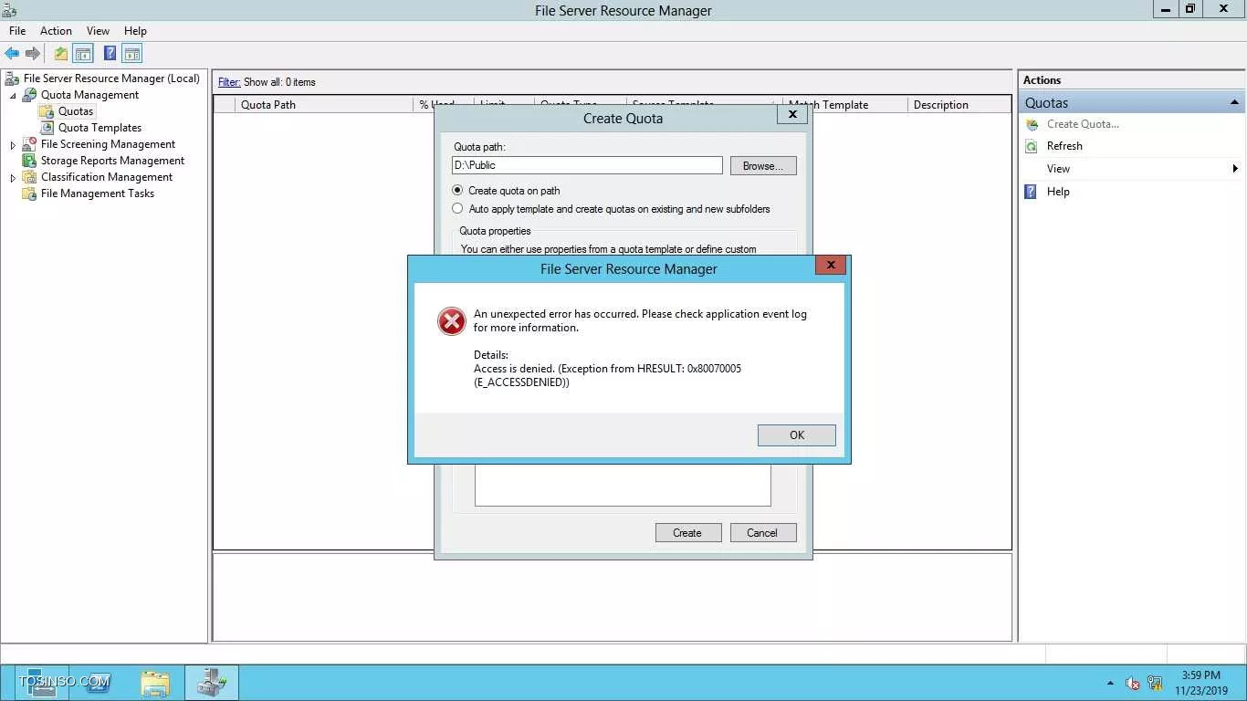Select Auto apply template radio button
Screen dimensions: 1247x701
(x=458, y=209)
